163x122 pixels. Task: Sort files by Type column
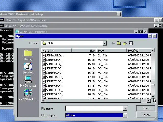point(112,51)
